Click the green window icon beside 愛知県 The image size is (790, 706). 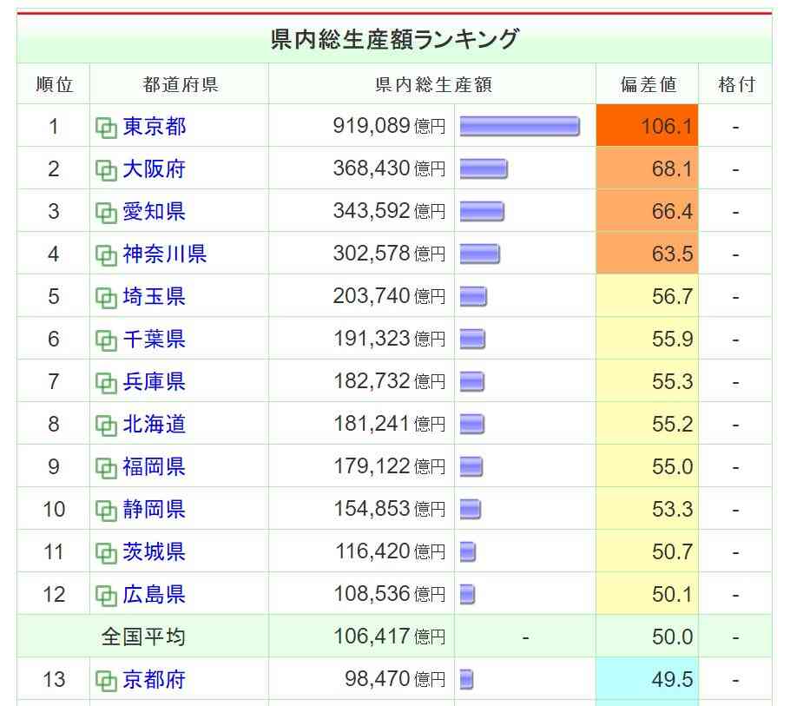point(106,213)
